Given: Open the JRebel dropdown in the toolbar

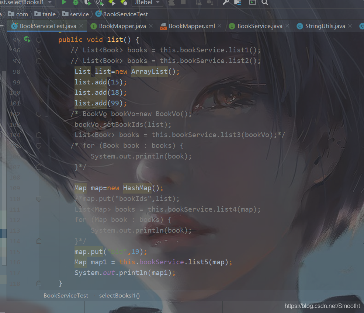Looking at the screenshot, I should coord(147,2).
